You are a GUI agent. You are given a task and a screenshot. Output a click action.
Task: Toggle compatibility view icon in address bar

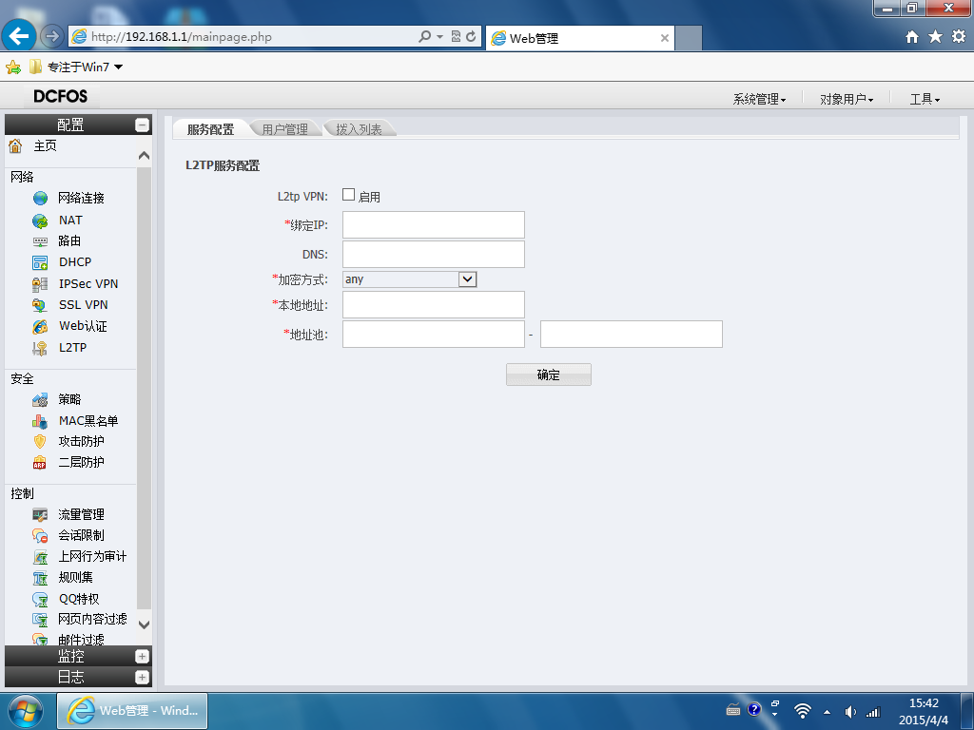pos(456,37)
